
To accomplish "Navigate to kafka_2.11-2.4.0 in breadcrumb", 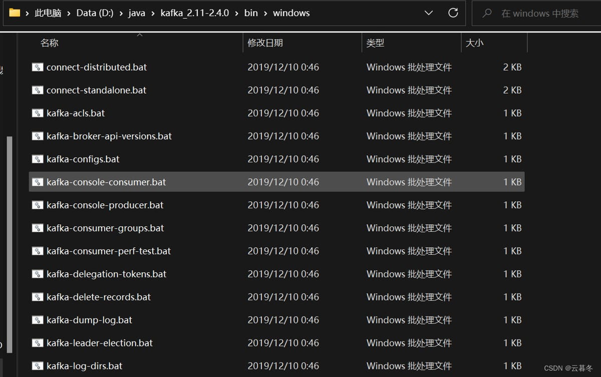I will coord(195,14).
